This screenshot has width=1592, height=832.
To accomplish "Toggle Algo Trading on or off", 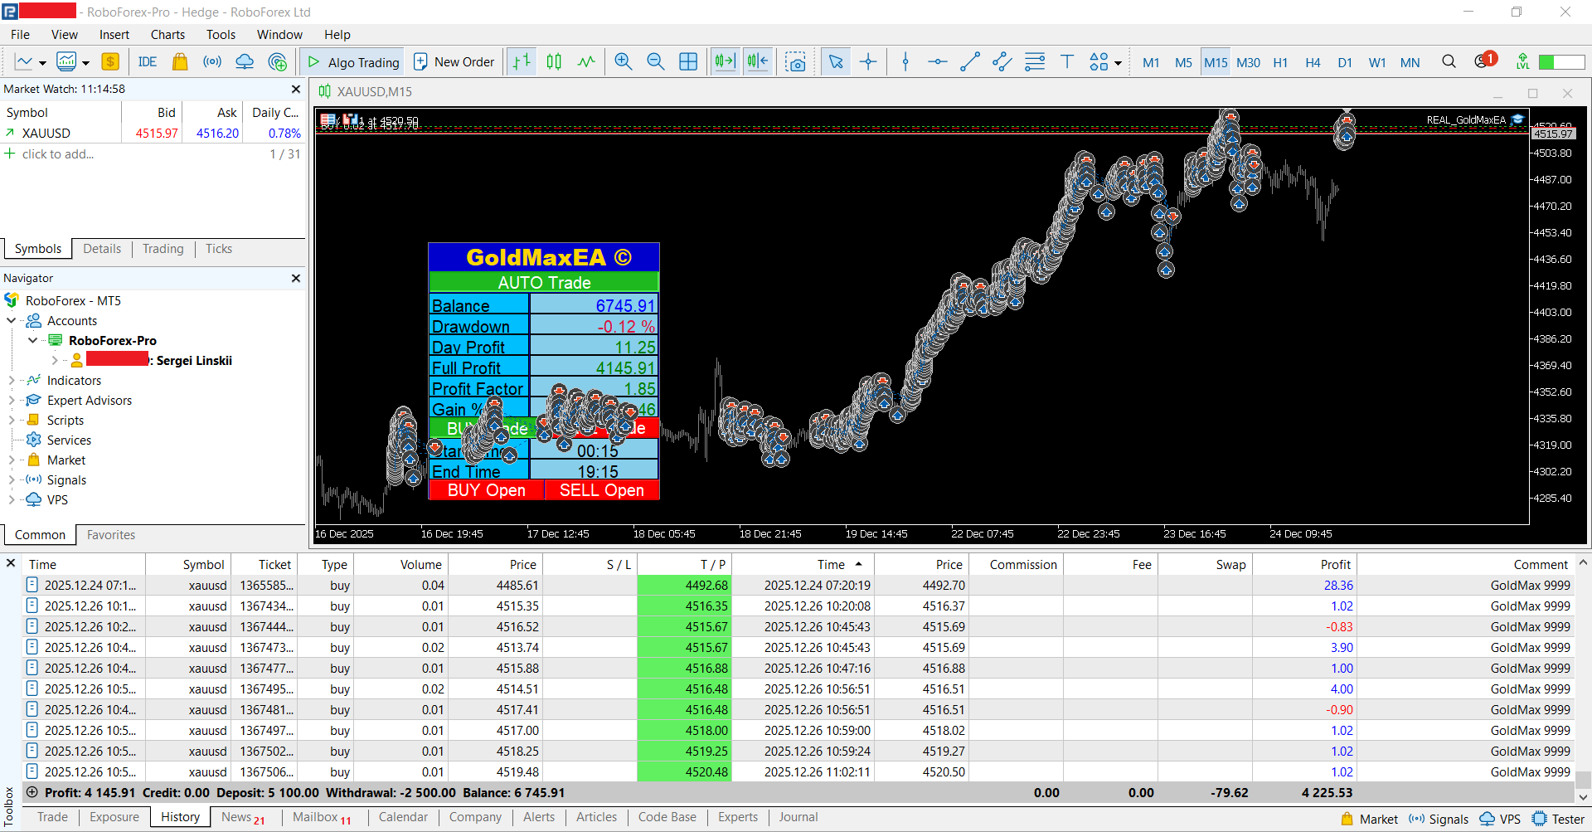I will (x=353, y=62).
